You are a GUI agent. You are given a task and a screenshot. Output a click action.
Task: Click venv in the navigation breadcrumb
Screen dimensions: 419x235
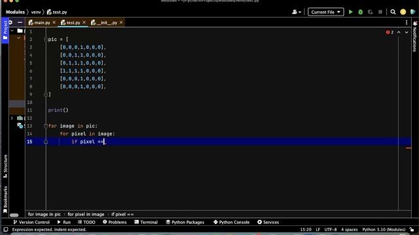coord(36,12)
